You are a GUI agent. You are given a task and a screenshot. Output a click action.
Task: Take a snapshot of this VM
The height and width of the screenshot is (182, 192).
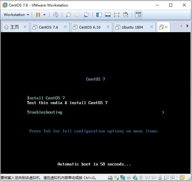(68, 15)
